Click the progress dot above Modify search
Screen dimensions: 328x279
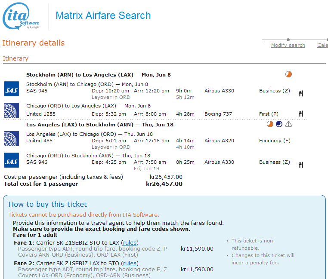tap(288, 40)
